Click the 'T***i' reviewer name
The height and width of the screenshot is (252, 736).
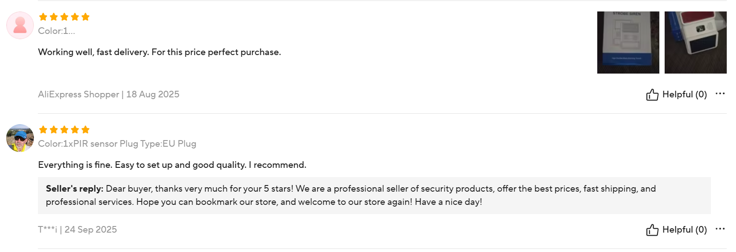click(x=48, y=230)
